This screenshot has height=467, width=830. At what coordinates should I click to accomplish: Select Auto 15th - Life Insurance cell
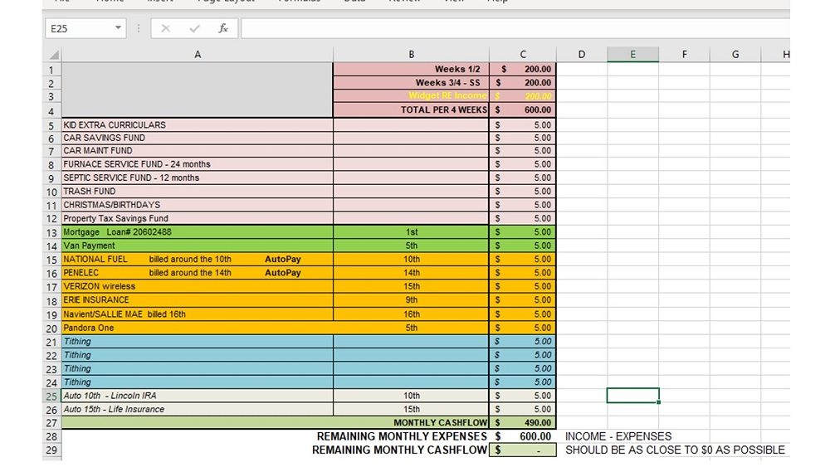tap(198, 410)
